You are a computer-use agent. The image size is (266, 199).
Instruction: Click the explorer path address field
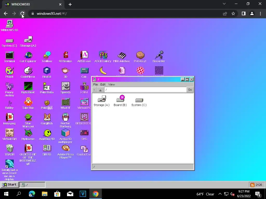[x=145, y=90]
